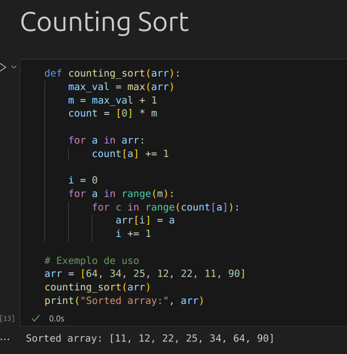Open the cell output more actions ellipsis

(x=5, y=339)
